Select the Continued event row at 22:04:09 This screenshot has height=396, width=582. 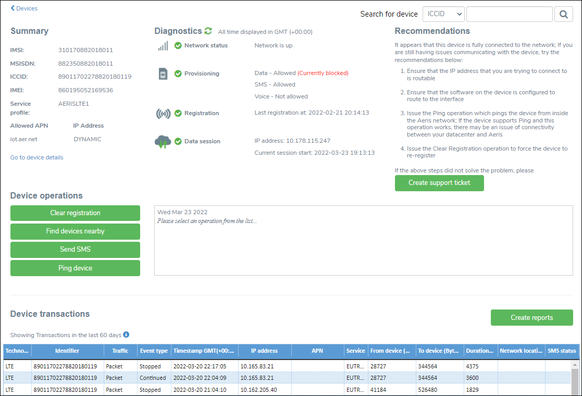pos(287,378)
